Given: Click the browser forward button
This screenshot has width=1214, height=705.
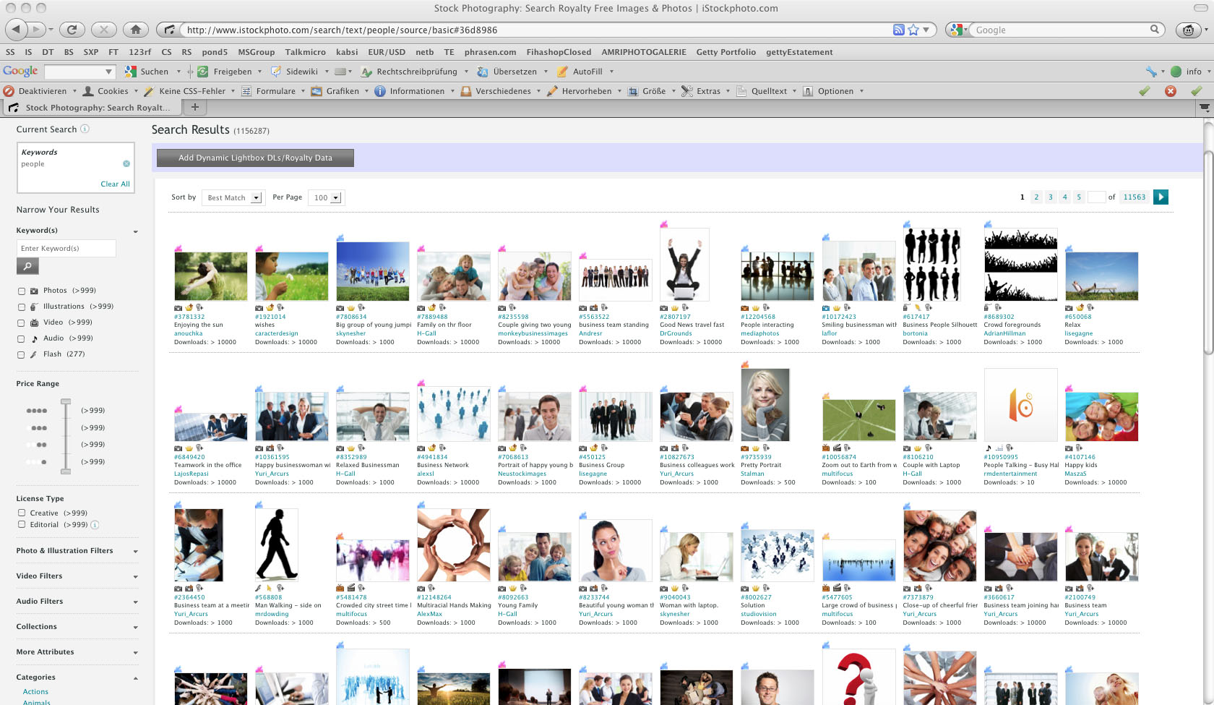Looking at the screenshot, I should click(x=36, y=30).
